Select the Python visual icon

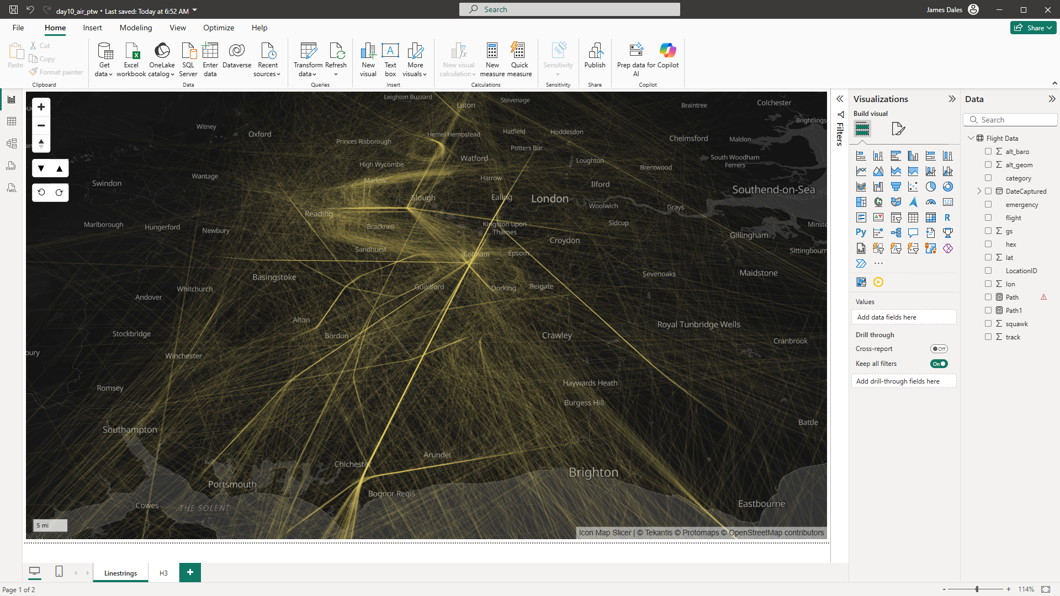click(861, 233)
